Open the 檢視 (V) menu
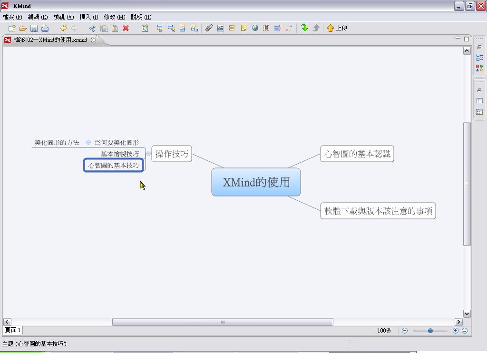487x353 pixels. pos(63,17)
